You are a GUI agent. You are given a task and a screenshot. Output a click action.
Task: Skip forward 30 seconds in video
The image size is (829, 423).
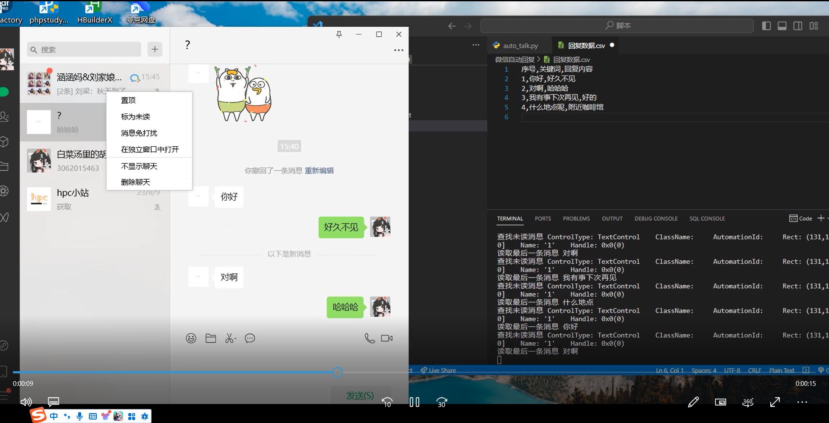442,402
